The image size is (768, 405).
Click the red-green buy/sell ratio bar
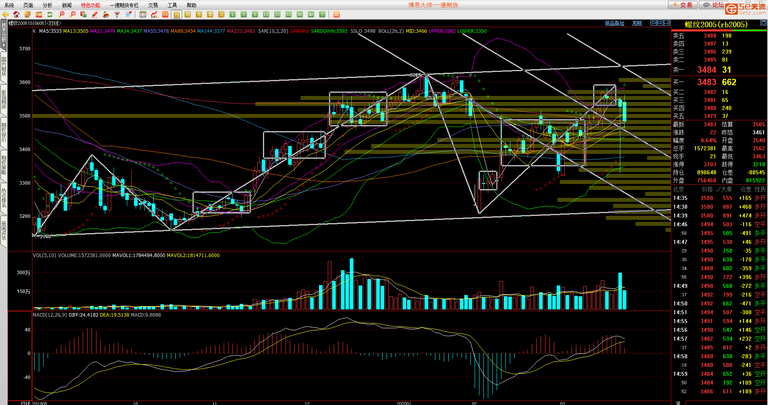718,30
